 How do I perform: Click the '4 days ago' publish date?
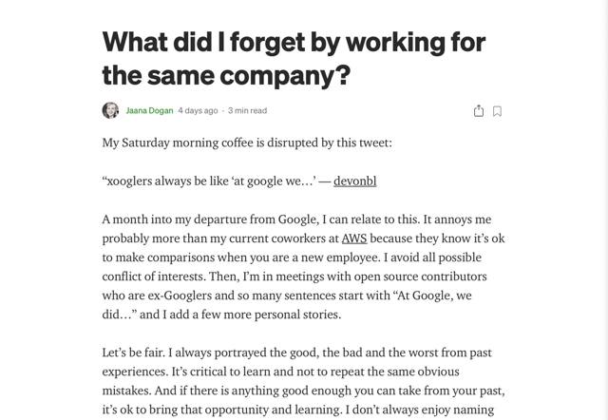point(198,110)
